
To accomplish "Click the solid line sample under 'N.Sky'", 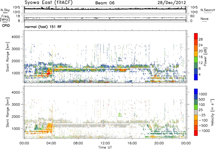I will click(x=5, y=13).
